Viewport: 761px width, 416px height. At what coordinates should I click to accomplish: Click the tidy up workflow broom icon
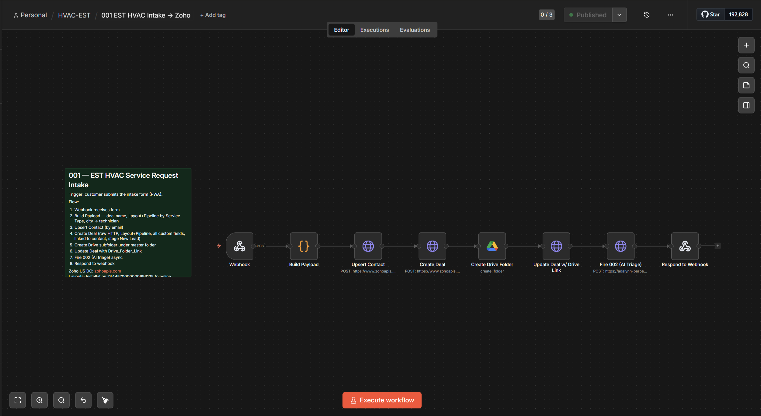105,400
